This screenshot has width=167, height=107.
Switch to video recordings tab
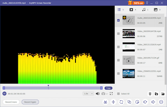pos(131,10)
